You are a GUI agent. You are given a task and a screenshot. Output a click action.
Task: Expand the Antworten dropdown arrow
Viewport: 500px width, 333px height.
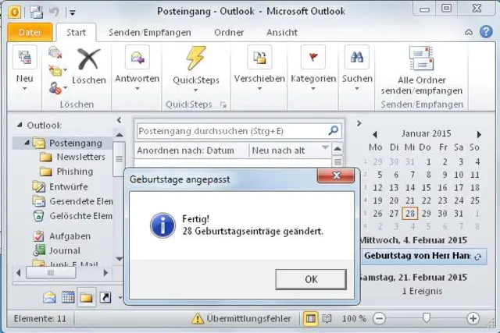click(137, 89)
